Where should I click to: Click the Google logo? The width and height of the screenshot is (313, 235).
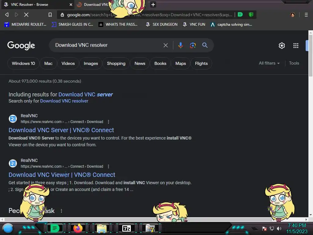(x=21, y=46)
